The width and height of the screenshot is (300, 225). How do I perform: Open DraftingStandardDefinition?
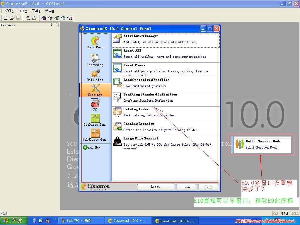point(166,99)
